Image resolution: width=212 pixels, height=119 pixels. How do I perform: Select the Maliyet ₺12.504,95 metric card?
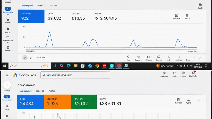[x=107, y=16]
